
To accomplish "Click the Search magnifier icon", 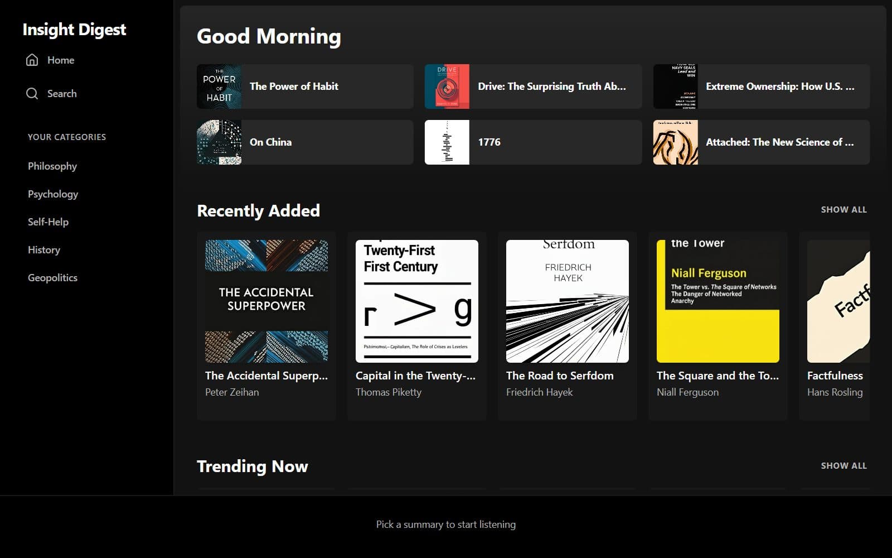I will tap(32, 93).
